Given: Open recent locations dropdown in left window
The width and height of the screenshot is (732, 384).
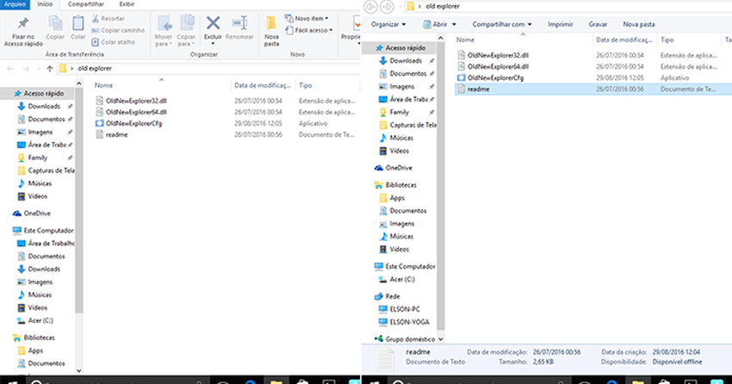Looking at the screenshot, I should (x=38, y=69).
